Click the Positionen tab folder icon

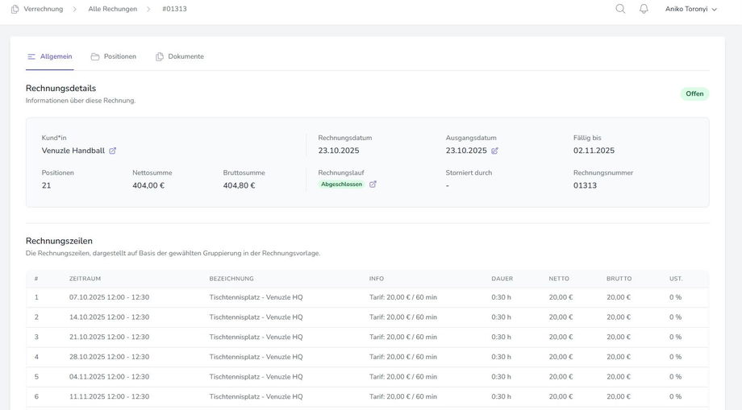(95, 56)
